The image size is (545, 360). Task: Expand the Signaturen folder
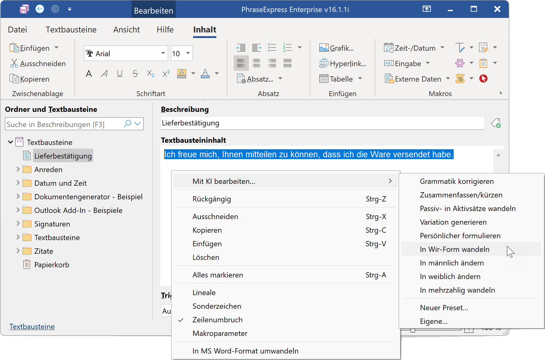tap(18, 224)
